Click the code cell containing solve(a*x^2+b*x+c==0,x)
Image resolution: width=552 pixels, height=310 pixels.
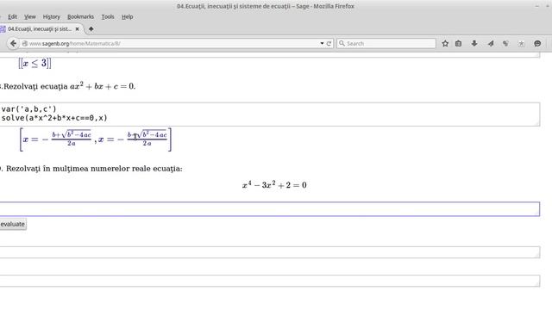pos(269,115)
